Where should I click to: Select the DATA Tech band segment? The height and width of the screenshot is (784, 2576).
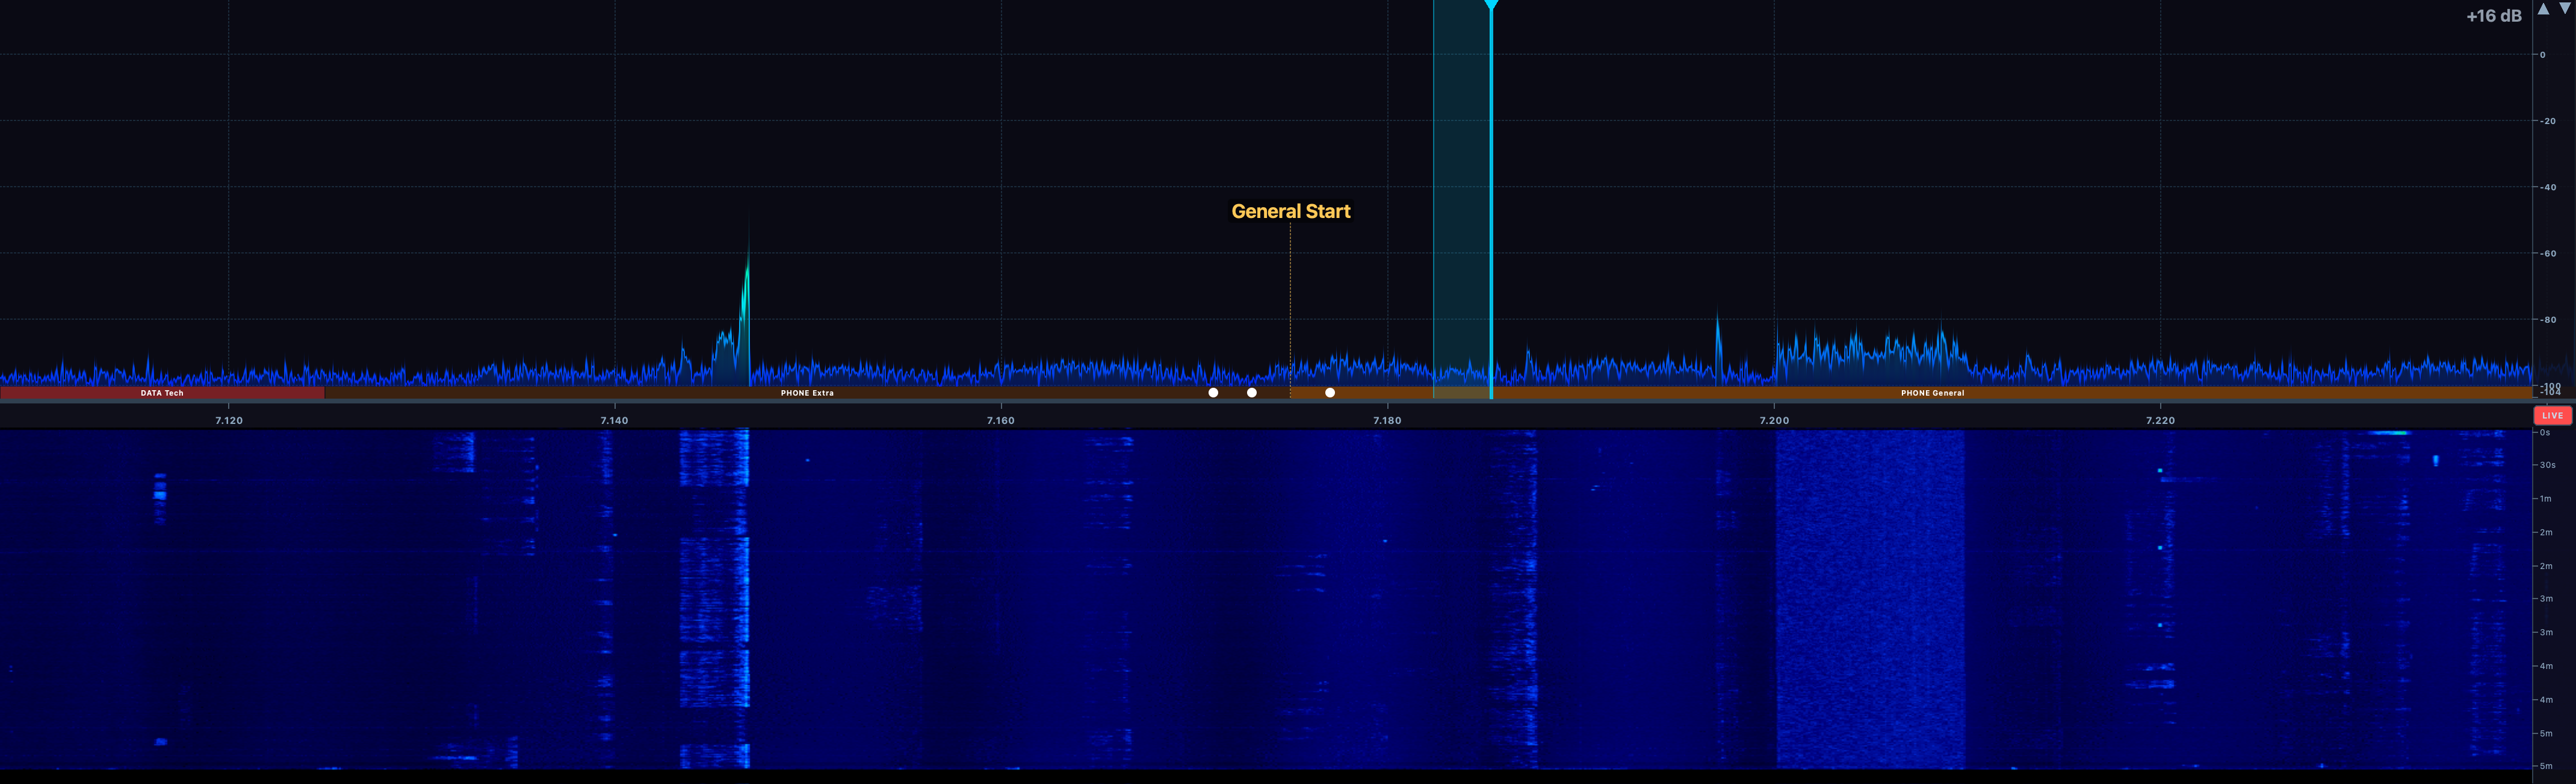click(x=162, y=393)
